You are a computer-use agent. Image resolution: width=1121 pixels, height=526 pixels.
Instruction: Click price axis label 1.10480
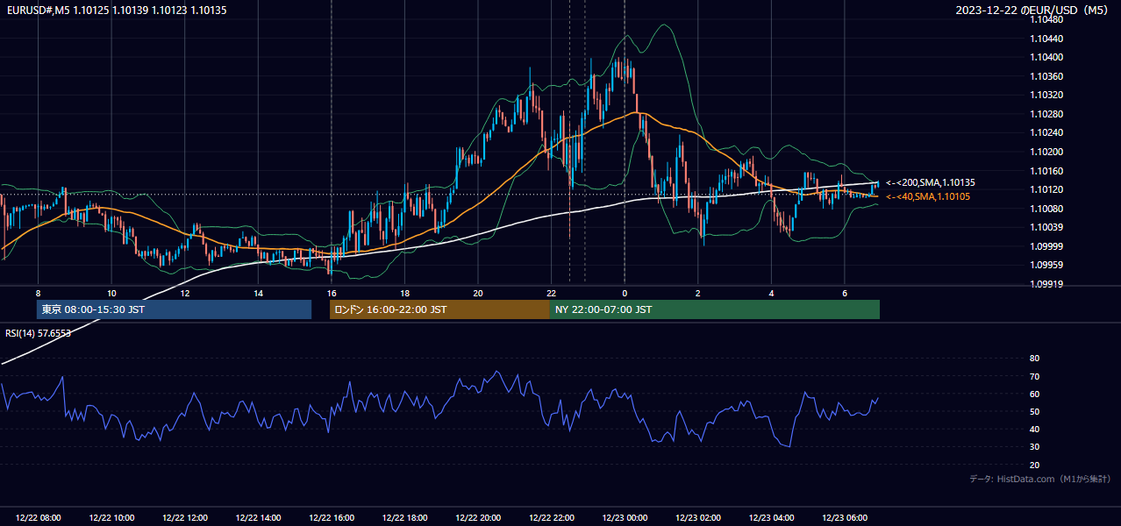point(1048,20)
